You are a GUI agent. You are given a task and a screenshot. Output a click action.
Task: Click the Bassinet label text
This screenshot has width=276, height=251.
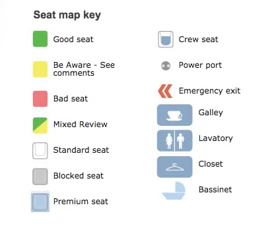tap(215, 190)
